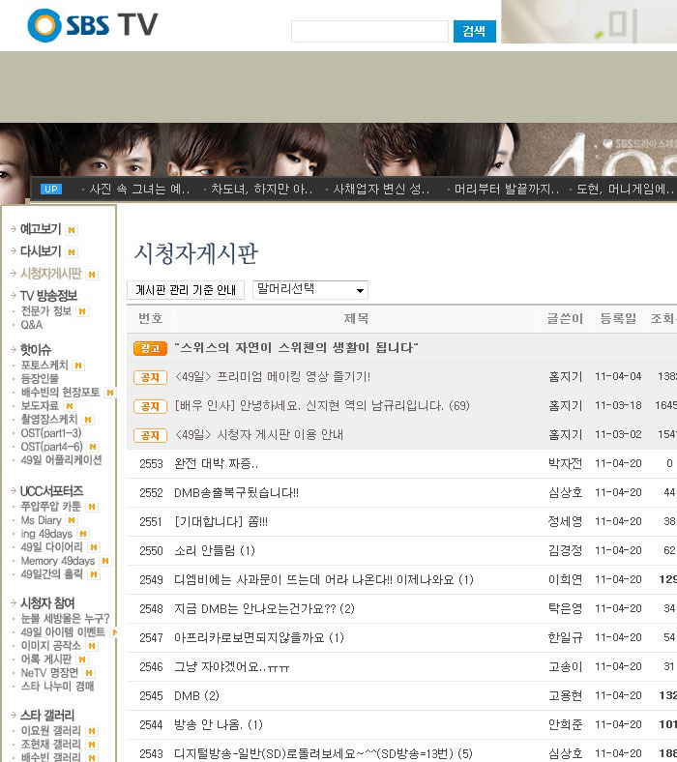
Task: Open Ms Diary sidebar link
Action: [x=42, y=520]
